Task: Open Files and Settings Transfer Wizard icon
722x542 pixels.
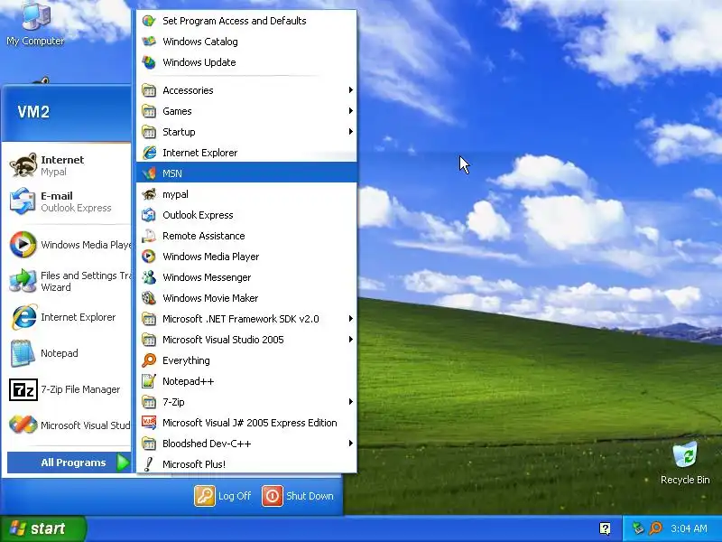Action: pyautogui.click(x=23, y=281)
